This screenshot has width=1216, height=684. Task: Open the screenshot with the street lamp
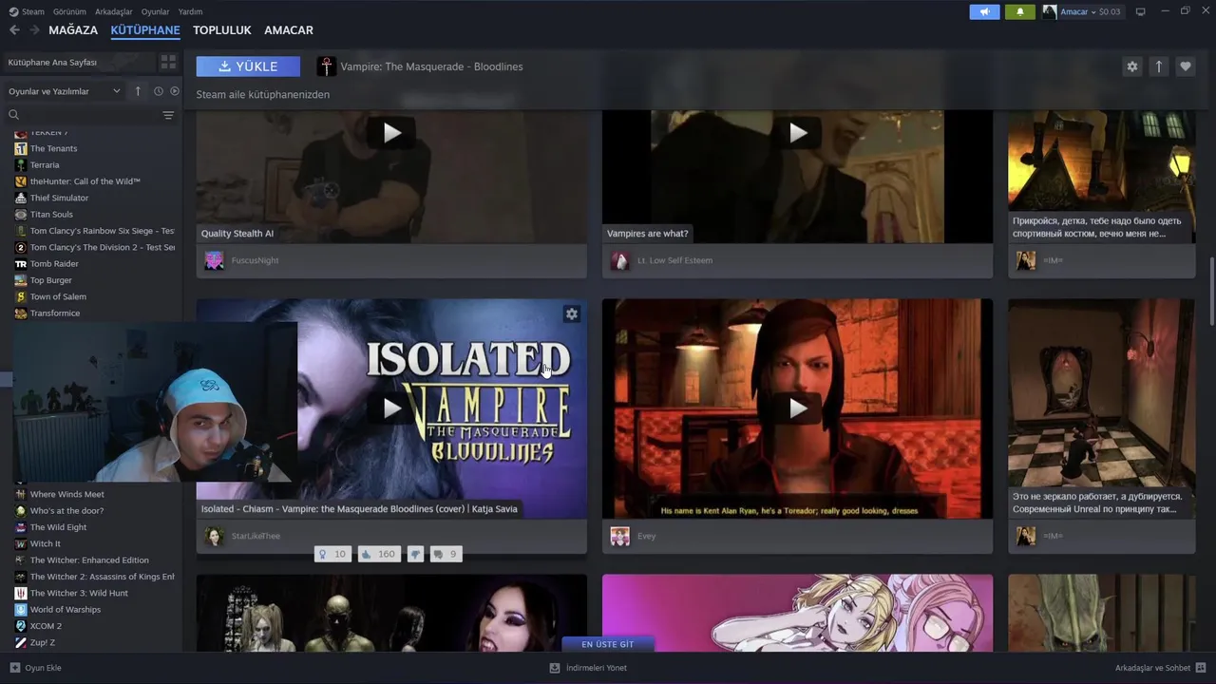[1102, 177]
